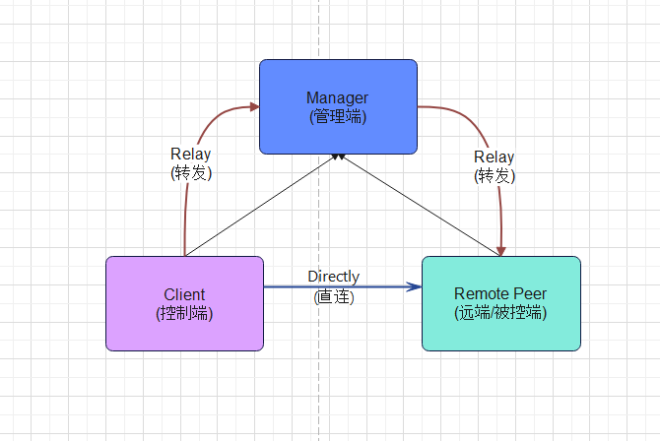
Task: Click the right Relay label near Remote Peer
Action: 494,157
